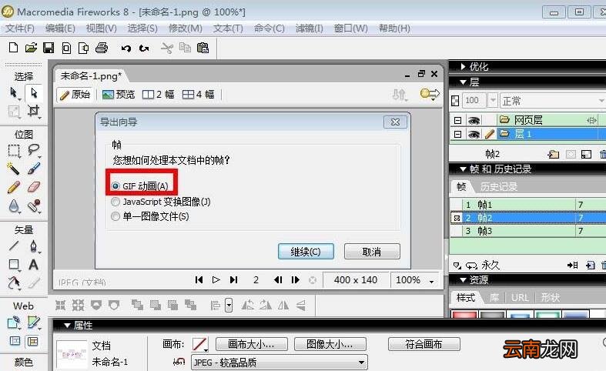Select frame row 帧3
This screenshot has width=606, height=371.
(x=528, y=231)
